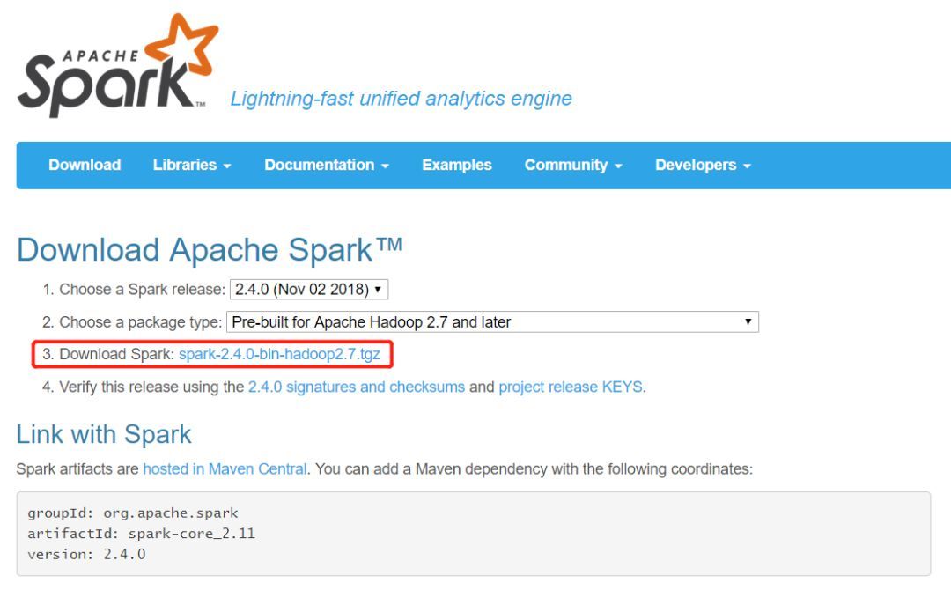Click the Lightning-fast unified analytics engine tagline

pos(401,99)
